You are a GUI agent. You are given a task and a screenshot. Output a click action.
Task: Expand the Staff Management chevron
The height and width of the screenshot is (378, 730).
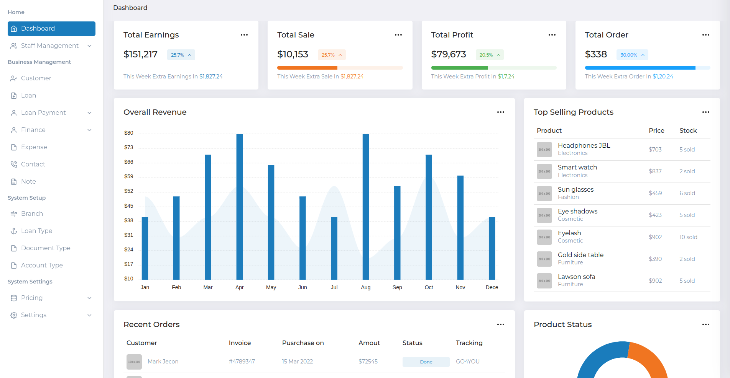[x=89, y=46]
